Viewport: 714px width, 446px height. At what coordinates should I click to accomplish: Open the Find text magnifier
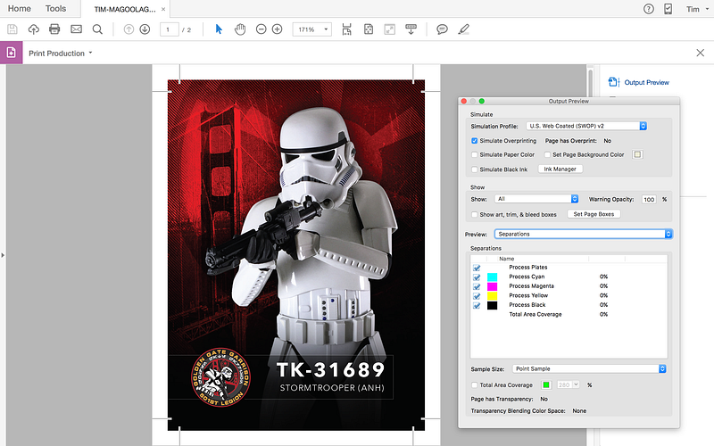pos(97,29)
